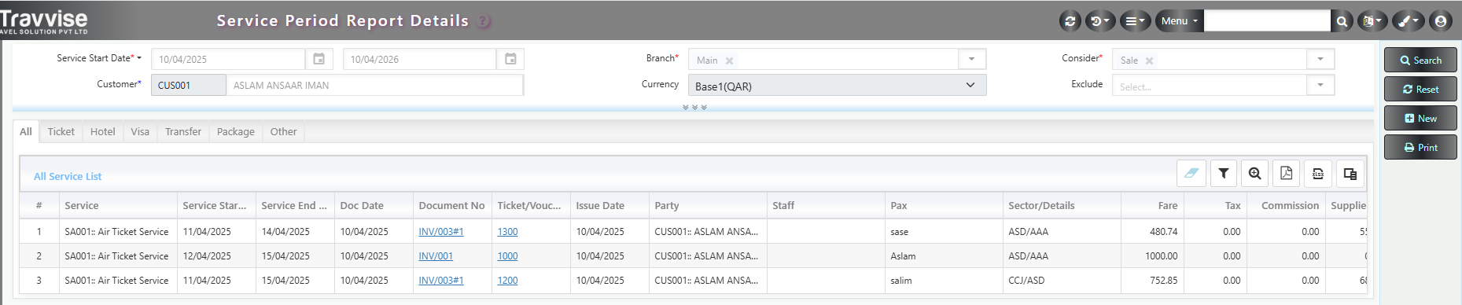The width and height of the screenshot is (1462, 305).
Task: Open ticket link 1000
Action: pos(507,256)
